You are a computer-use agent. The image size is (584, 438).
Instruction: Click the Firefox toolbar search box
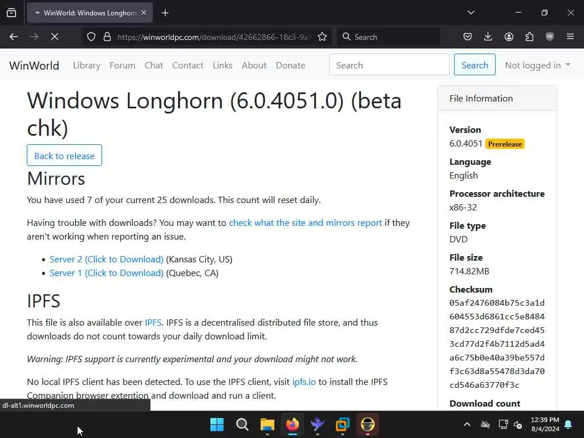389,37
